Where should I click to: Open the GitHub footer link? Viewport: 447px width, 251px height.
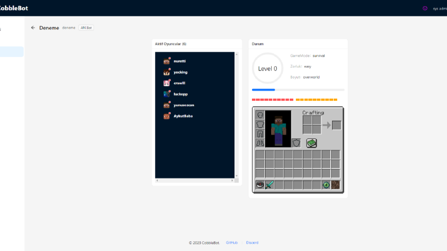pyautogui.click(x=232, y=243)
